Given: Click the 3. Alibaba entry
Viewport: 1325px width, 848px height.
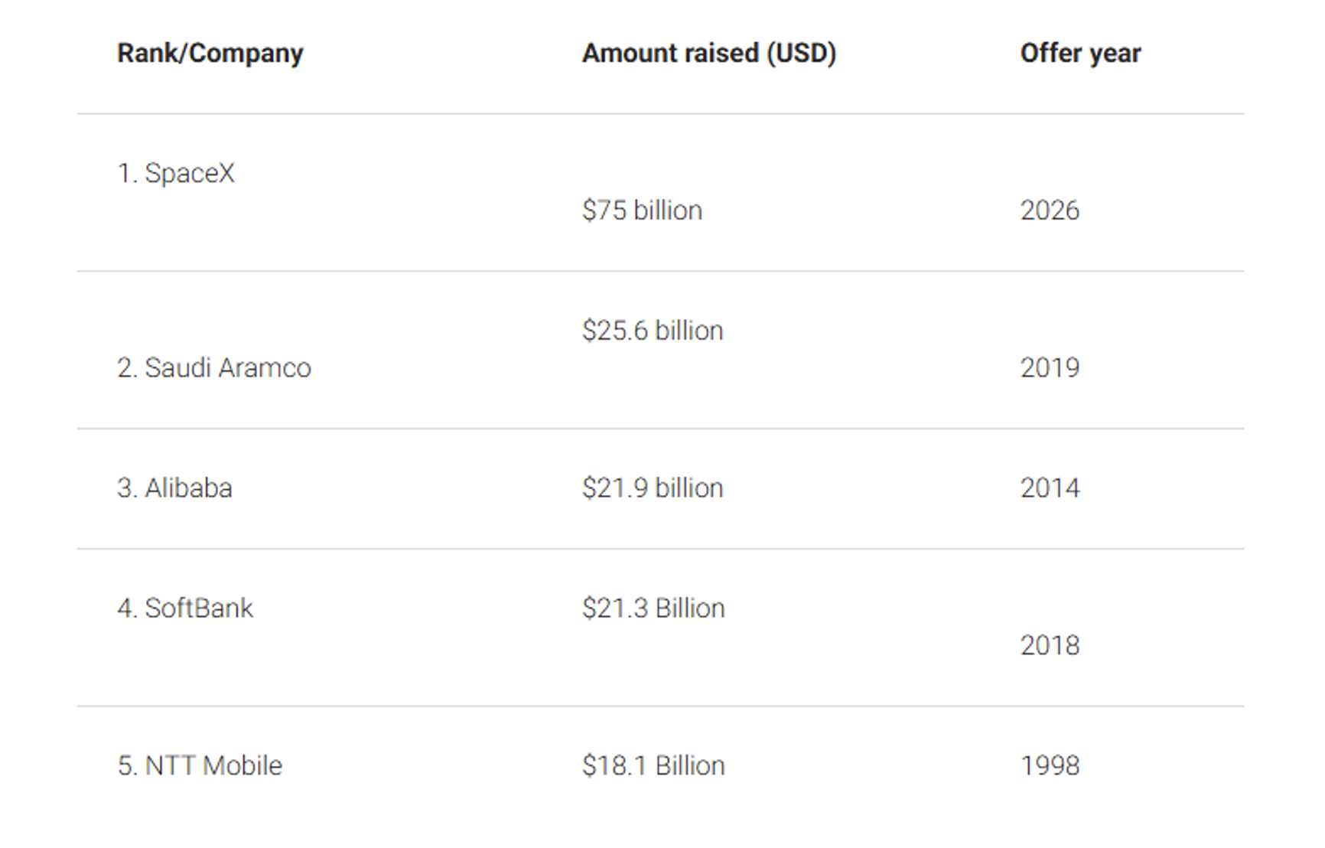Looking at the screenshot, I should (174, 488).
